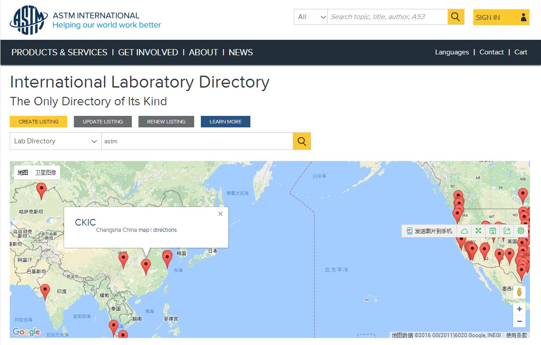Open GET INVOLVED menu
Screen dimensions: 541x345
coord(148,52)
